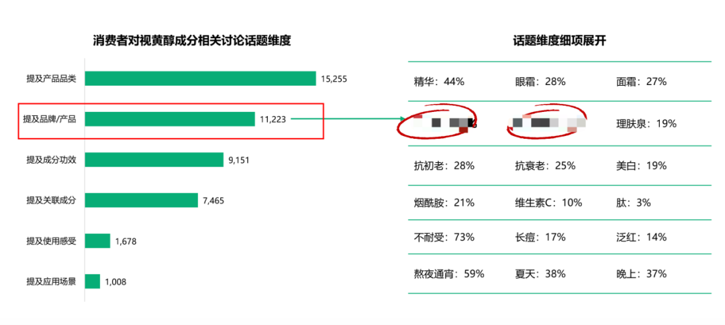Image resolution: width=725 pixels, height=325 pixels.
Task: Click the 提及应用场景 label
Action: tap(51, 281)
